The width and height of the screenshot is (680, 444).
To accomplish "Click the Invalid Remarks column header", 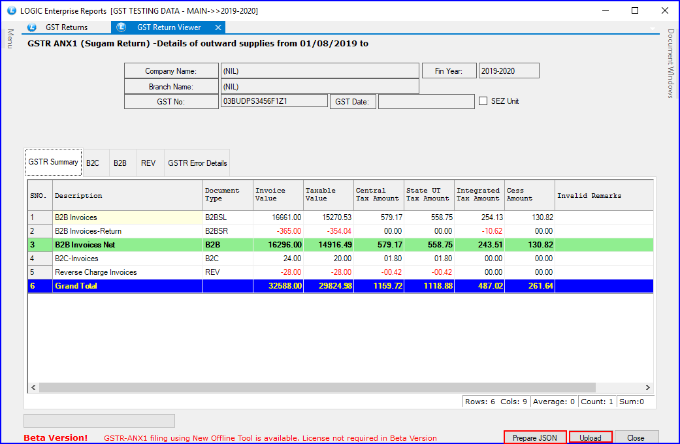I will pyautogui.click(x=604, y=195).
